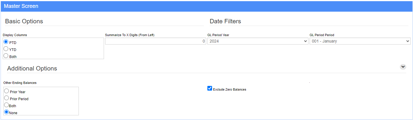This screenshot has height=120, width=413.
Task: Focus the Summarize To X Digits field
Action: (x=156, y=41)
